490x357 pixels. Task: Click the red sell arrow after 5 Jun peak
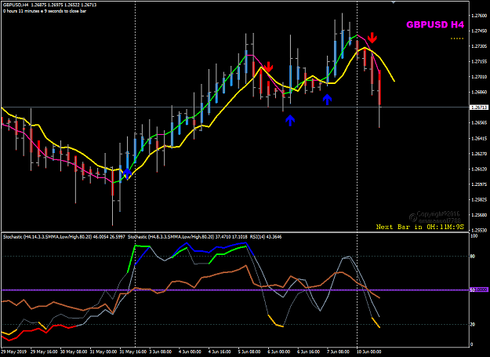point(268,67)
